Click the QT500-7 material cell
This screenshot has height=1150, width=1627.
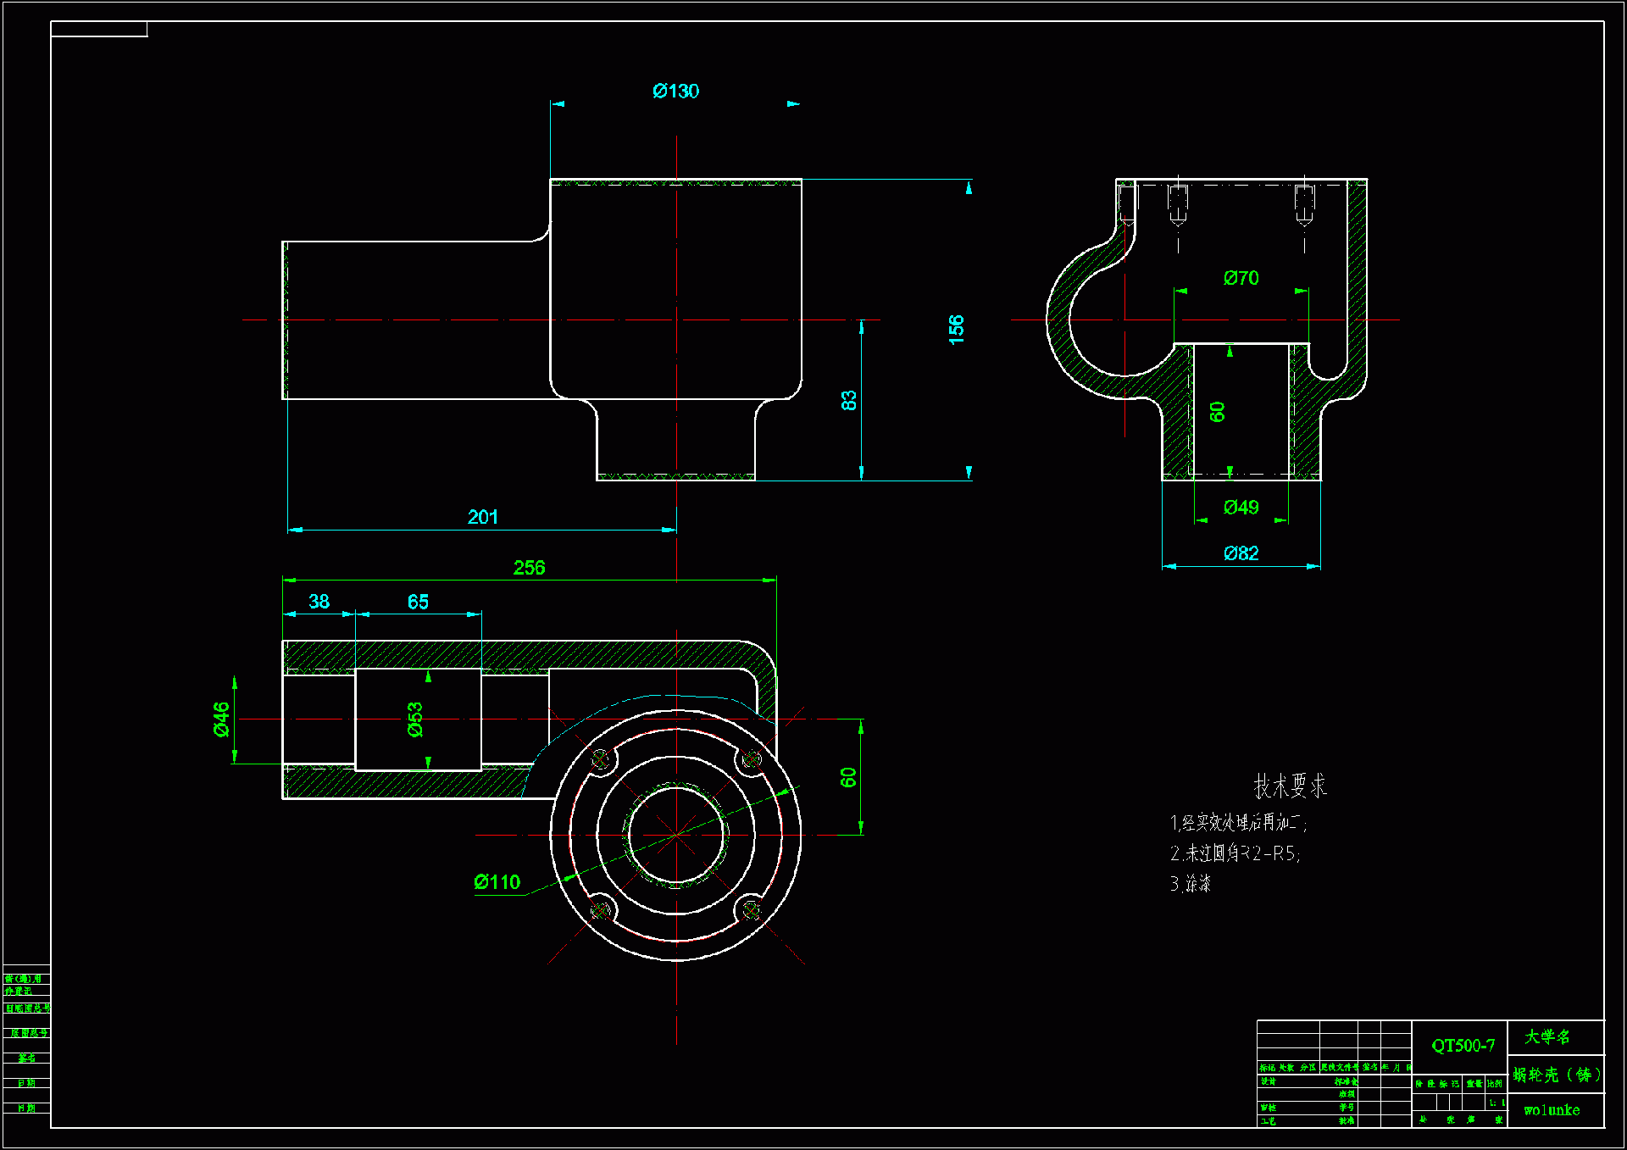(1463, 1046)
